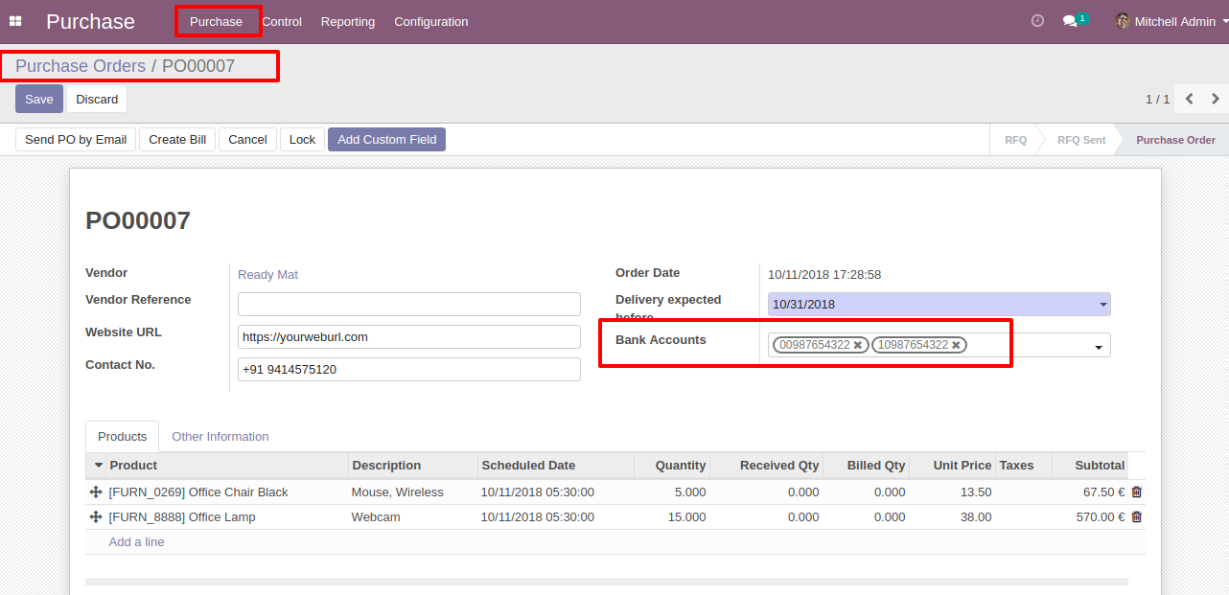Grab the drag handle for Office Chair Black

tap(96, 492)
